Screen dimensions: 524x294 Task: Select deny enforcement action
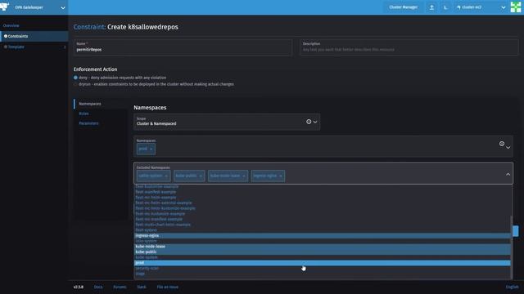tap(75, 78)
